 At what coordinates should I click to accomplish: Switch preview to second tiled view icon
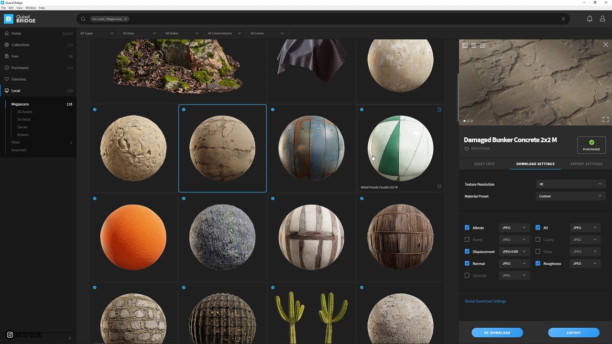click(x=473, y=45)
